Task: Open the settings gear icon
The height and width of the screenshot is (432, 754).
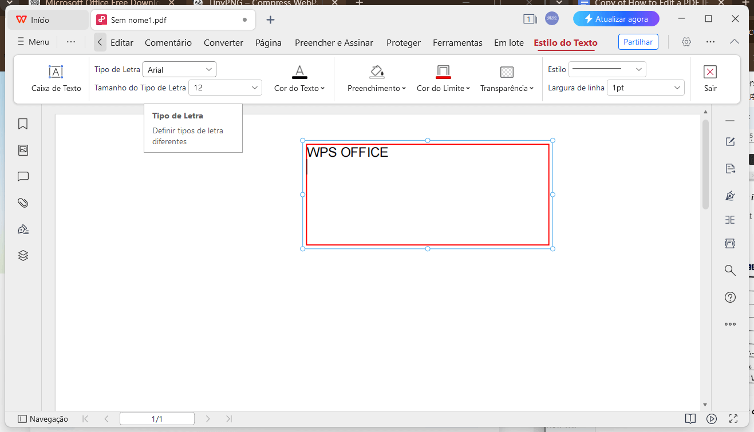Action: point(686,42)
